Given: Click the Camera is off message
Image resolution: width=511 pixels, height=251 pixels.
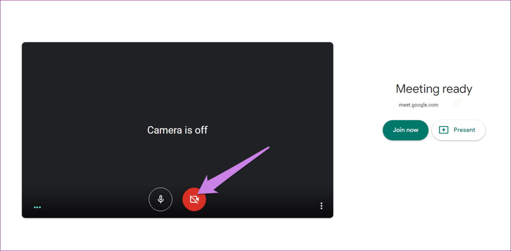Looking at the screenshot, I should pyautogui.click(x=177, y=130).
